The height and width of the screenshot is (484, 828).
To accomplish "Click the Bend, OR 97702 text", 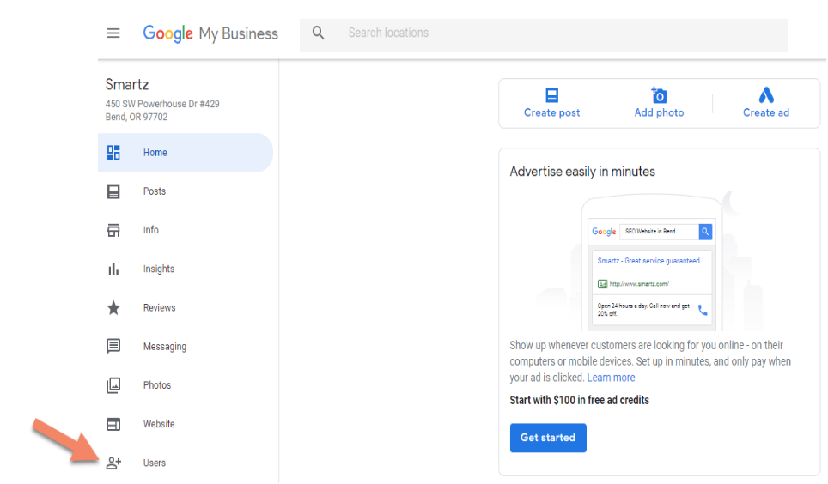I will [x=137, y=118].
